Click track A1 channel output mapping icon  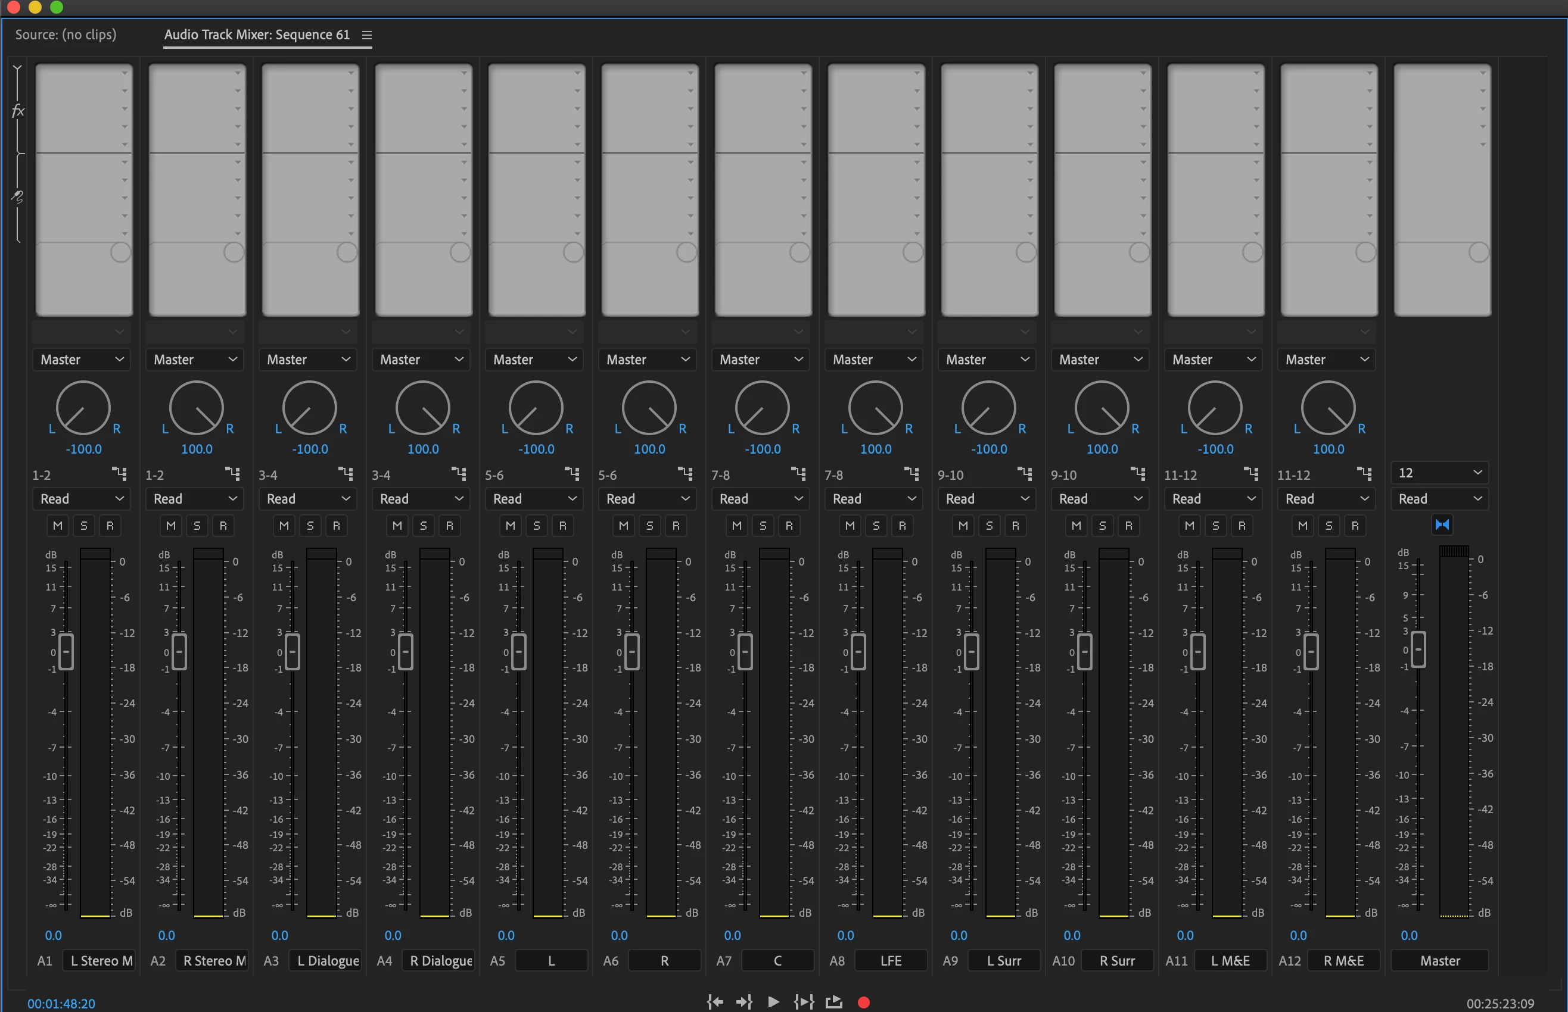119,473
